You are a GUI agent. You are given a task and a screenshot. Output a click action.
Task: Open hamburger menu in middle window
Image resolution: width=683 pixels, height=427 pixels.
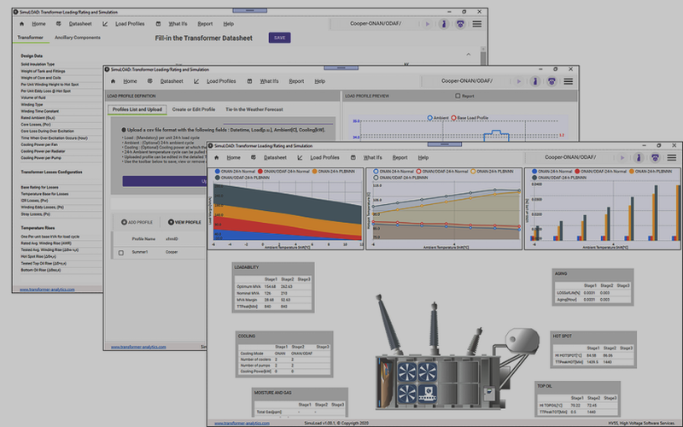568,81
